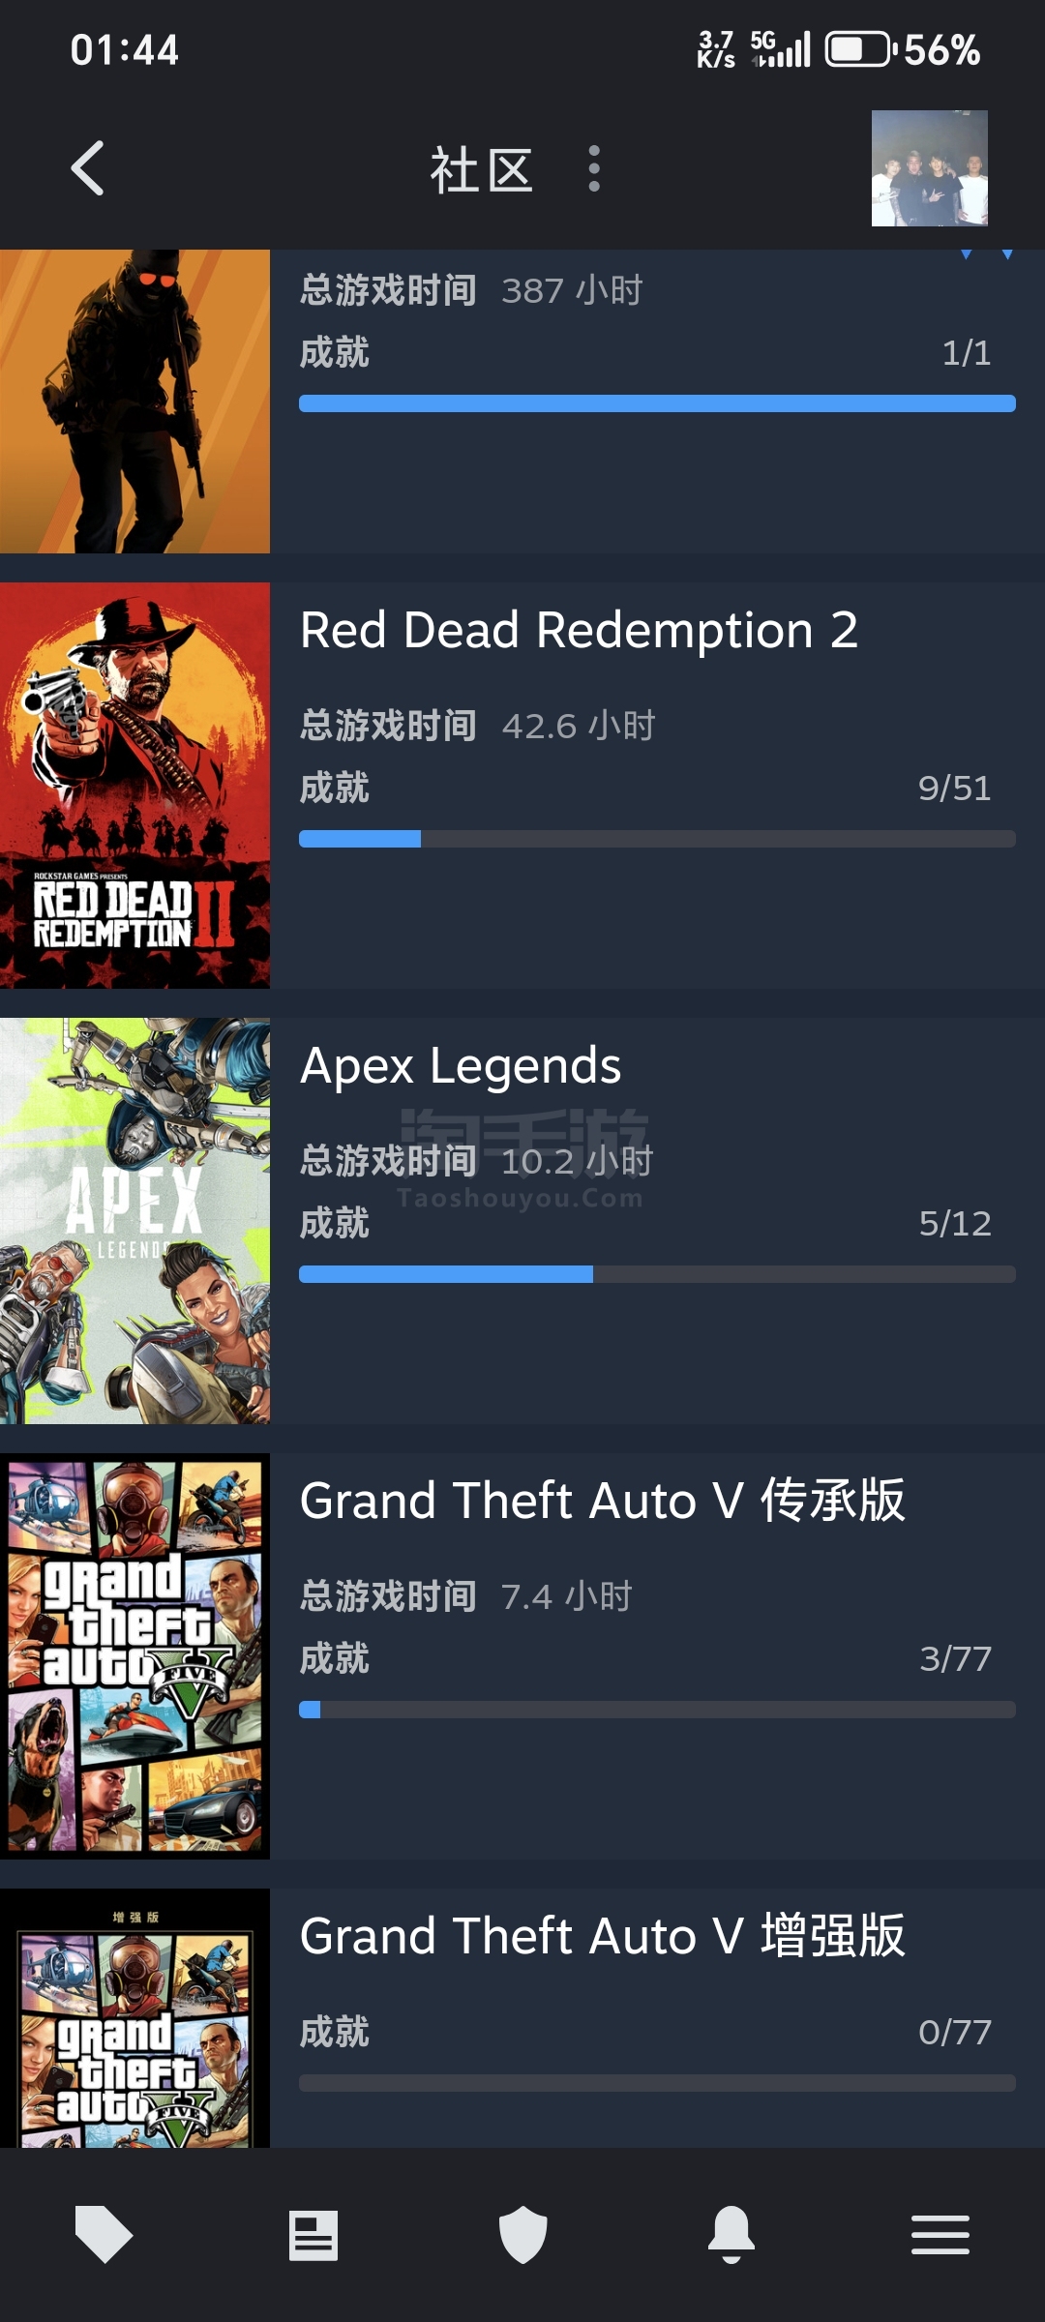Screen dimensions: 1045x2322
Task: Open the three-dot menu beside 社区
Action: coord(594,168)
